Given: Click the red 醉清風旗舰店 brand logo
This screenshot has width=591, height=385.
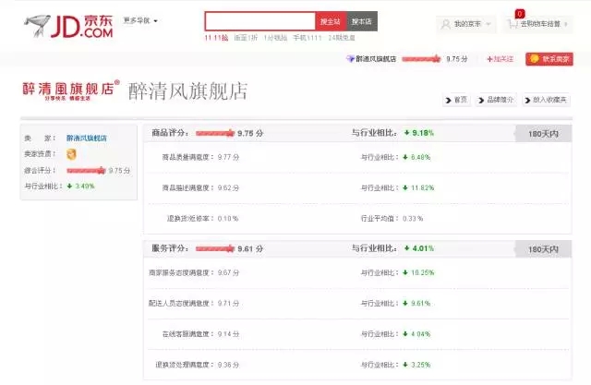Looking at the screenshot, I should pos(71,90).
